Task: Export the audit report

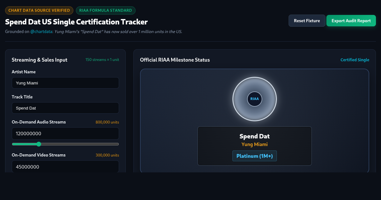Action: tap(351, 21)
